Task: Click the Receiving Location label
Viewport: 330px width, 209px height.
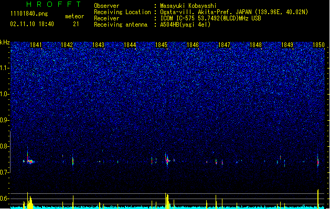Action: [x=122, y=12]
